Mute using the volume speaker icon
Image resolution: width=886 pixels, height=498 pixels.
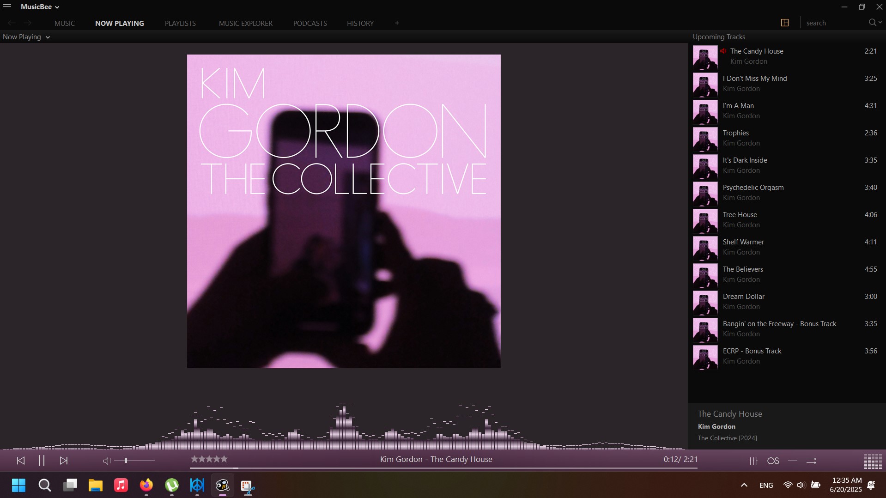coord(107,461)
